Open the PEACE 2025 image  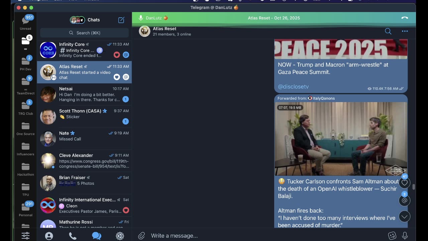tap(341, 49)
